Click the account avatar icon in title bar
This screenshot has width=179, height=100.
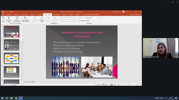(x=123, y=12)
